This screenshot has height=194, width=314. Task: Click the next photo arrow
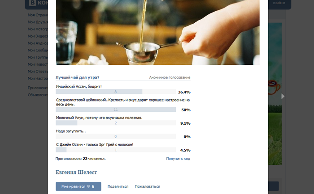[x=283, y=96]
